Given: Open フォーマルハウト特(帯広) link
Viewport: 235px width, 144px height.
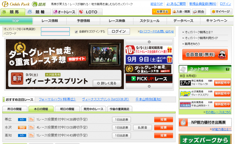Looking at the screenshot, I should 57,99.
